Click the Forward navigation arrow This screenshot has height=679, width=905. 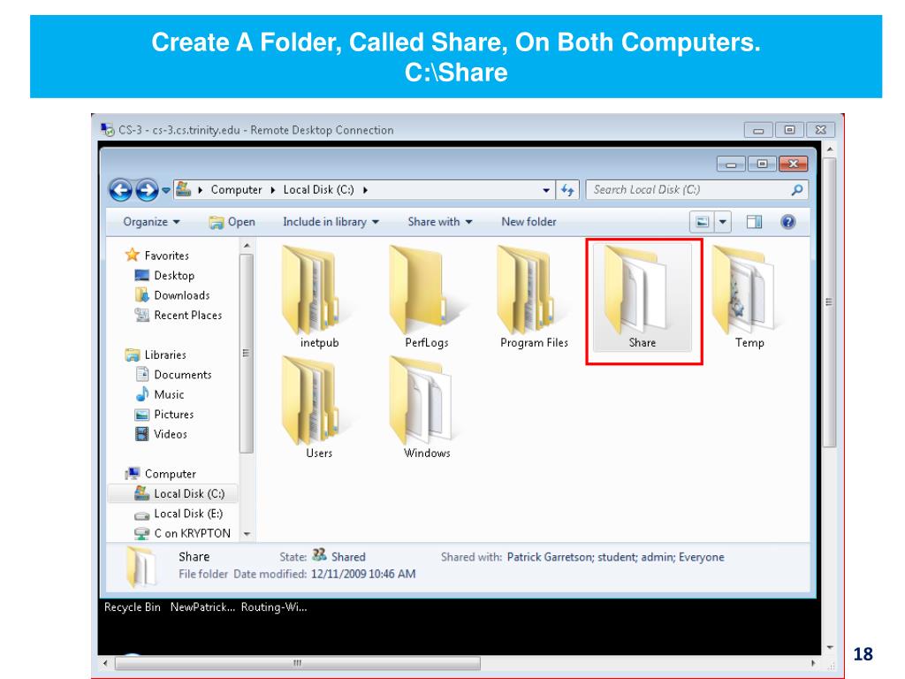pyautogui.click(x=147, y=190)
